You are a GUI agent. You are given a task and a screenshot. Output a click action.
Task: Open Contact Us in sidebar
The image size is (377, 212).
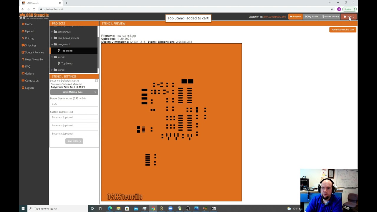pos(30,81)
